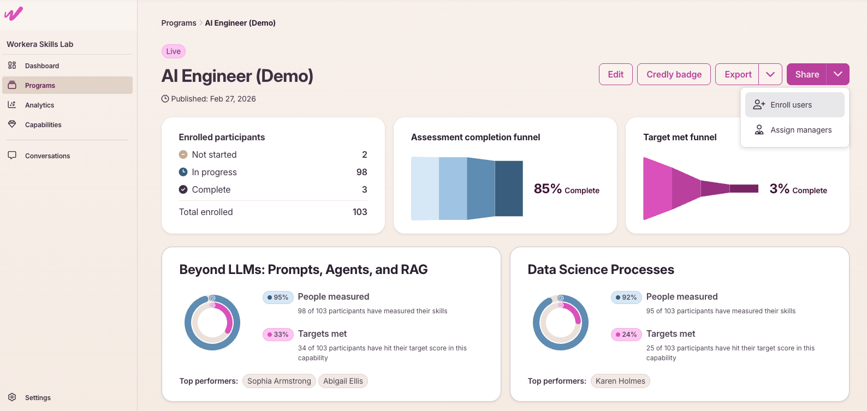Open the Analytics chart icon
Screen dimensions: 867x411
coord(12,105)
